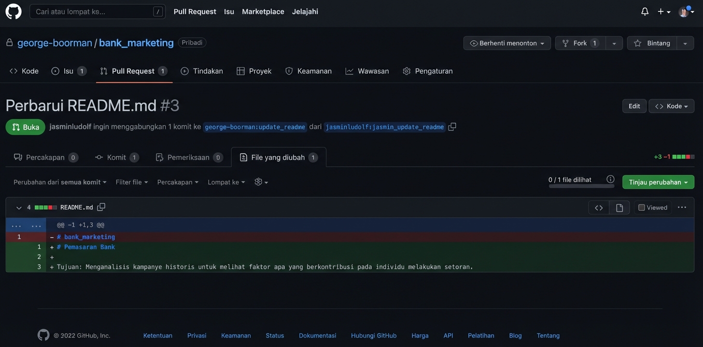
Task: Open the Pelatihan footer link
Action: click(x=481, y=335)
